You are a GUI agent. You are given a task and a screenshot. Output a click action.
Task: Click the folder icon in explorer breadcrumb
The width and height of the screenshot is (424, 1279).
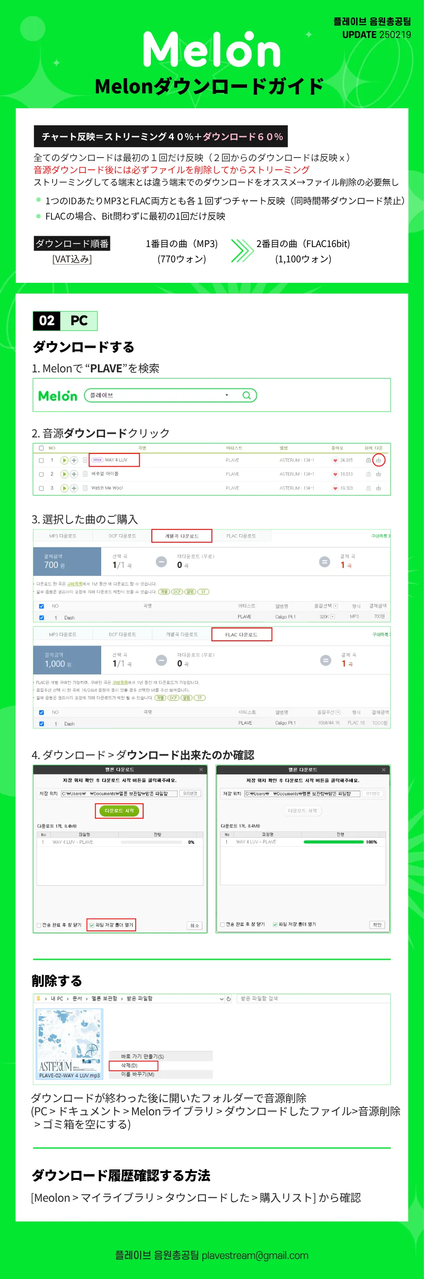pyautogui.click(x=38, y=998)
